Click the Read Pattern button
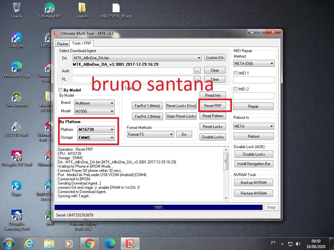 213,116
